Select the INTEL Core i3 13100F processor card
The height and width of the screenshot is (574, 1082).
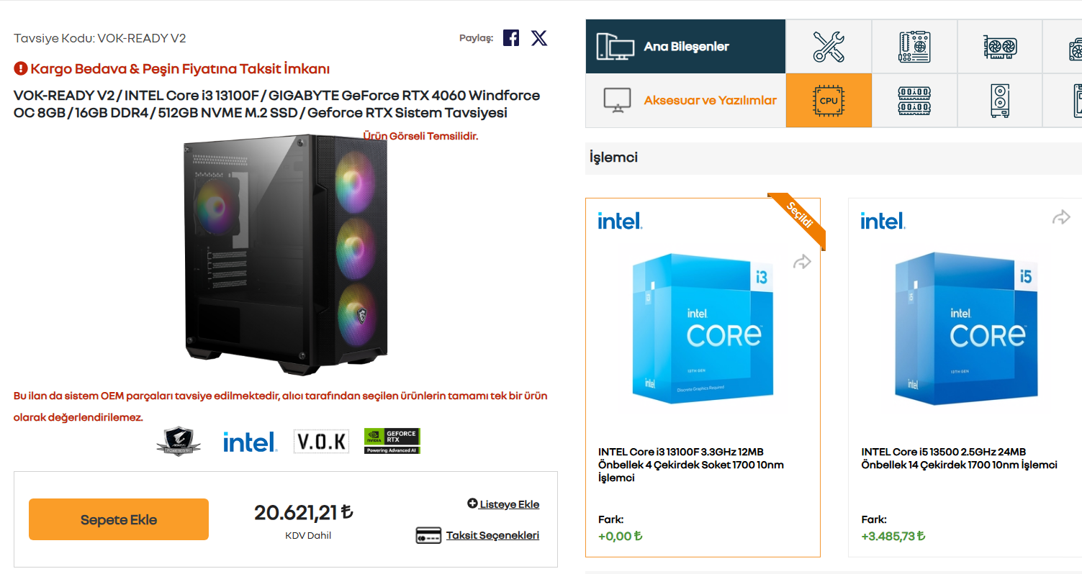coord(703,378)
